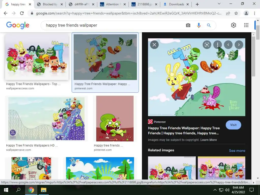The image size is (260, 195).
Task: Switch to the Downloads tab
Action: (176, 5)
